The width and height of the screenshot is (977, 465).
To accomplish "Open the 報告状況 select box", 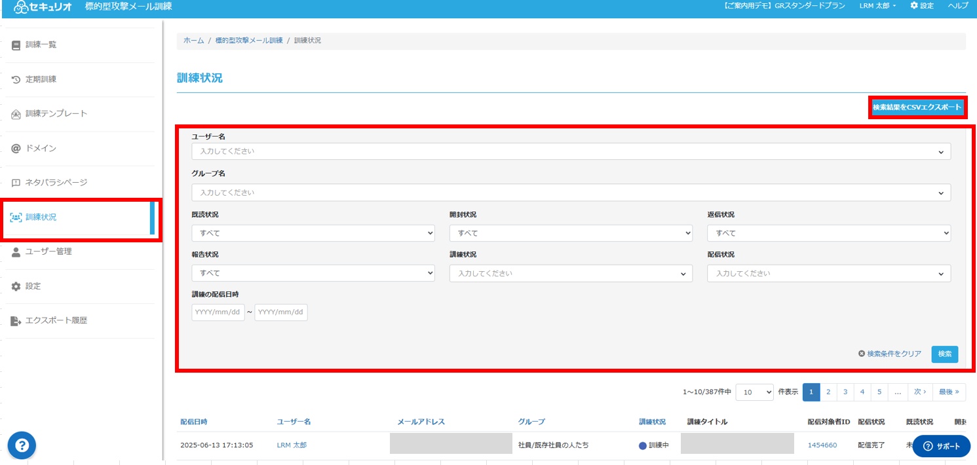I will 313,273.
